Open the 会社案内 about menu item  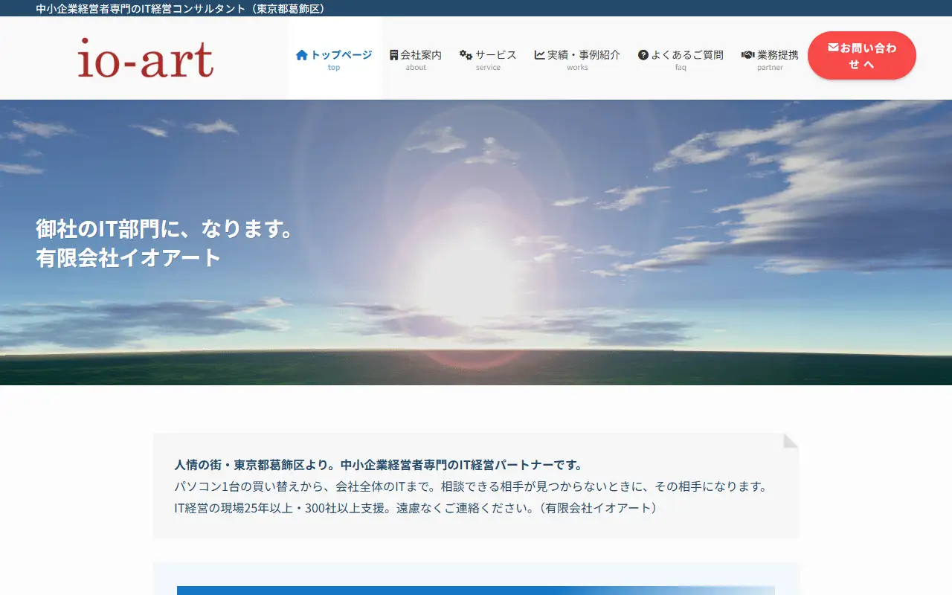point(416,59)
